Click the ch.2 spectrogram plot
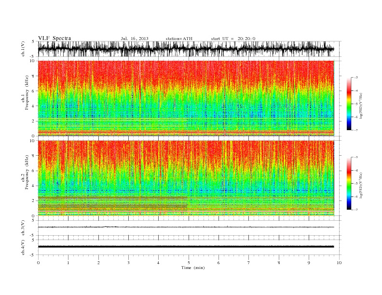Image resolution: width=382 pixels, height=295 pixels. pyautogui.click(x=186, y=178)
